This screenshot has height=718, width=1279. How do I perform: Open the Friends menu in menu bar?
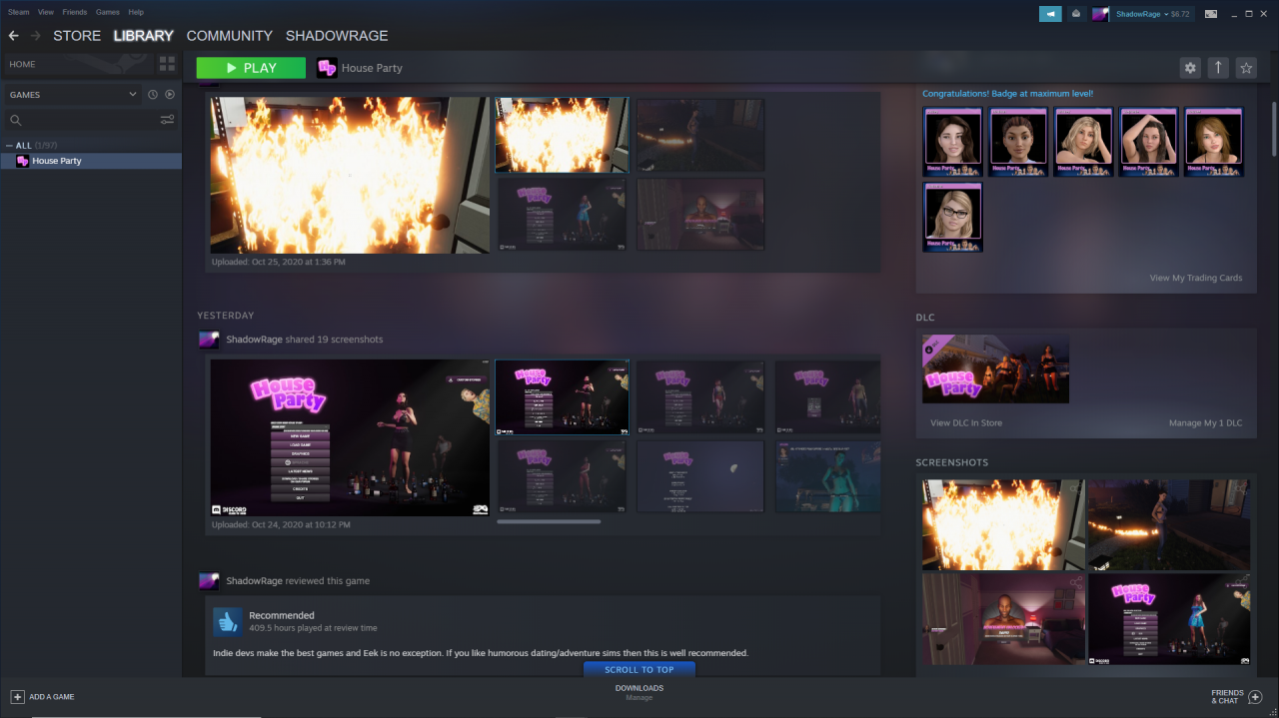pyautogui.click(x=75, y=12)
